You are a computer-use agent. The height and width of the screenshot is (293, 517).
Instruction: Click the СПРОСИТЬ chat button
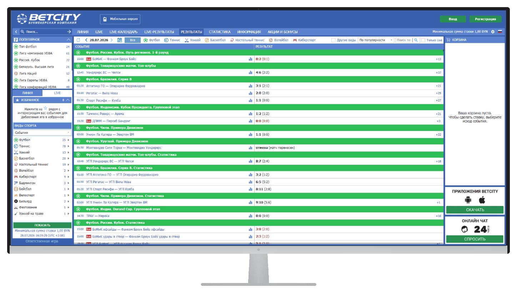coord(475,239)
